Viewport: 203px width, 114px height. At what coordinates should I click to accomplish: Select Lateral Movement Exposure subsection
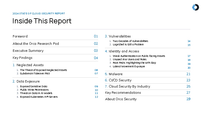point(129,66)
